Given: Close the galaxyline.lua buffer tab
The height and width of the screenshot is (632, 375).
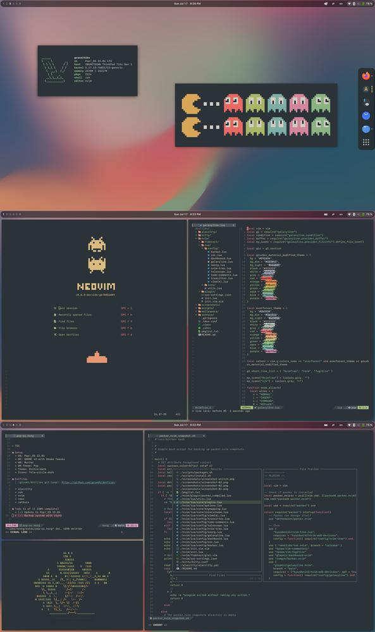Looking at the screenshot, I should [x=233, y=226].
